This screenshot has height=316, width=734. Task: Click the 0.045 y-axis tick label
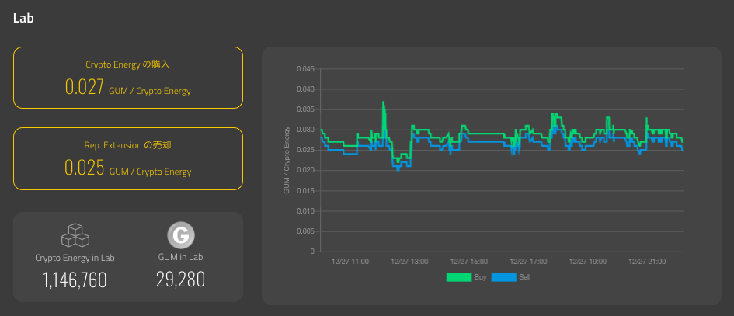pyautogui.click(x=306, y=69)
